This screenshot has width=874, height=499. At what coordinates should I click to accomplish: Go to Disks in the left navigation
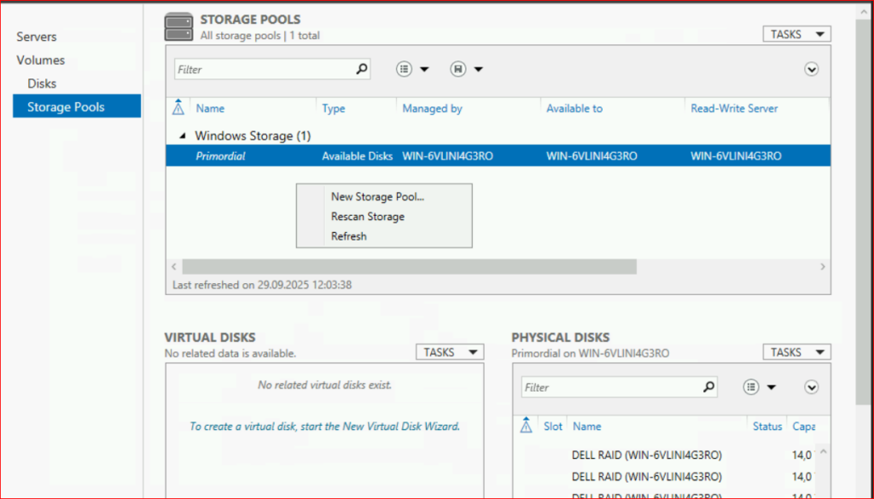42,84
